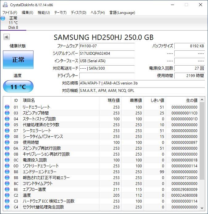Click the empty drive letter field
This screenshot has height=214, width=208.
click(x=107, y=75)
